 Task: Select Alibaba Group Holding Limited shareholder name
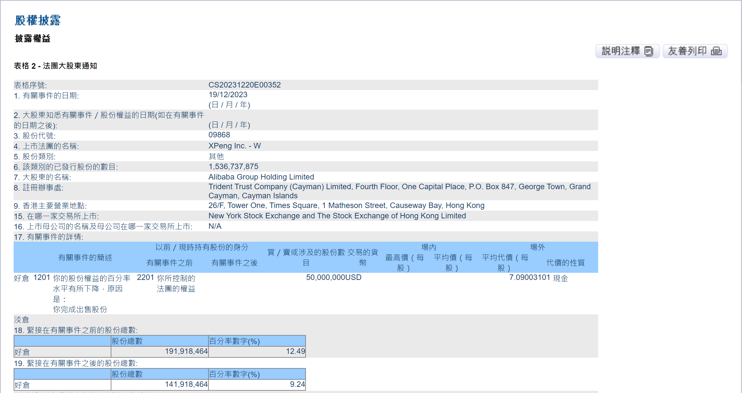pyautogui.click(x=261, y=177)
